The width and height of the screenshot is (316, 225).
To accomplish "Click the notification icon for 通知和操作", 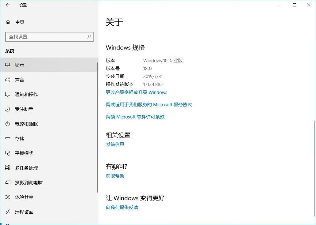I will (x=8, y=94).
